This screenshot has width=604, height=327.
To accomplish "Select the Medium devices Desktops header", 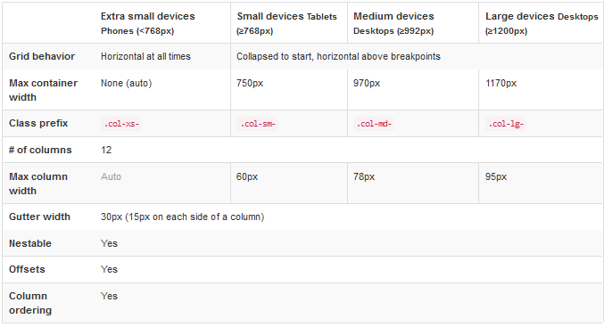I will coord(393,23).
